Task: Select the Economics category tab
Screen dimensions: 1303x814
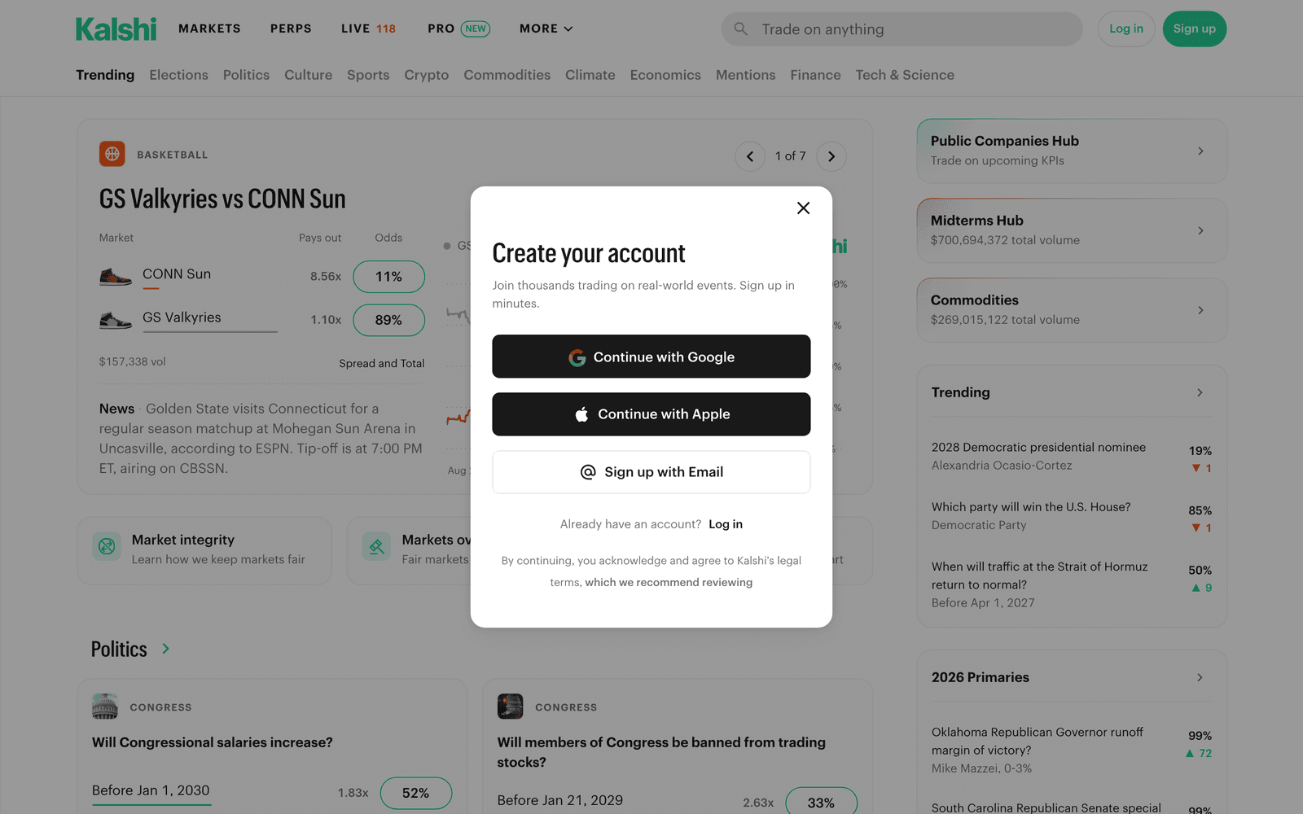Action: click(x=665, y=75)
